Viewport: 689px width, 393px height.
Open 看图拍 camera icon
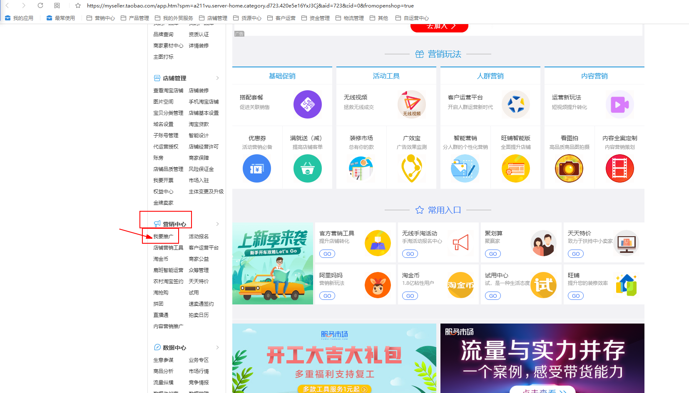click(569, 168)
